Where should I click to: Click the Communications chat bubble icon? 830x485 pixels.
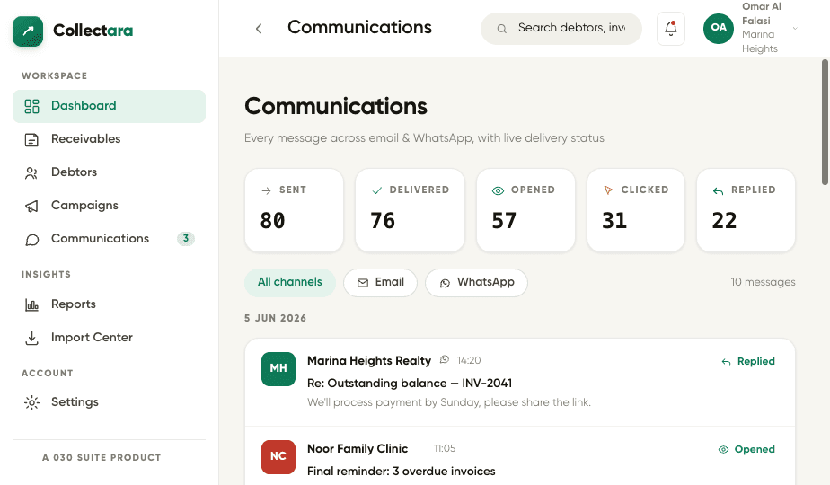(x=31, y=240)
